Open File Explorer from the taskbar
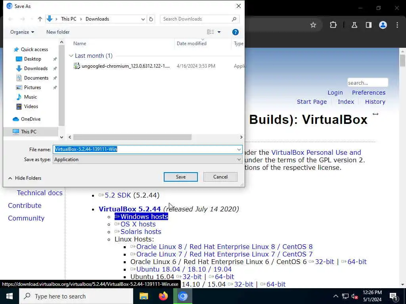406x304 pixels. click(x=144, y=296)
